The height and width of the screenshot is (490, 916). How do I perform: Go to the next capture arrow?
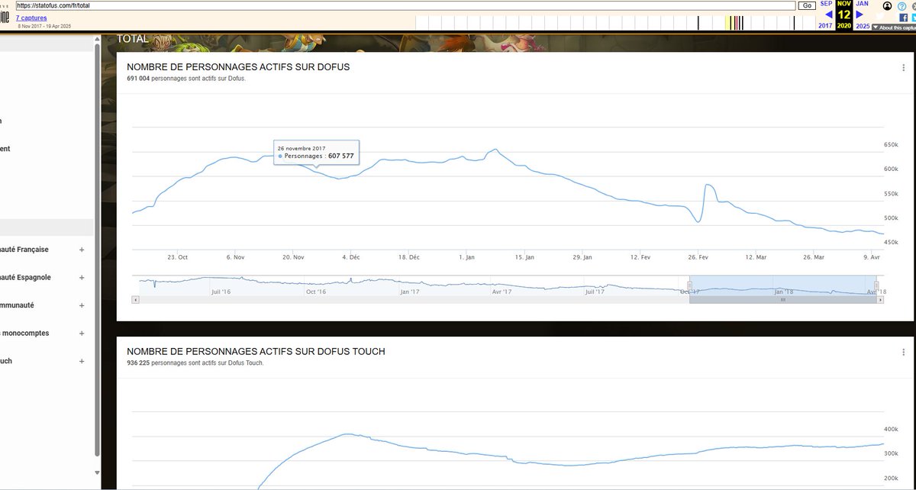coord(860,15)
